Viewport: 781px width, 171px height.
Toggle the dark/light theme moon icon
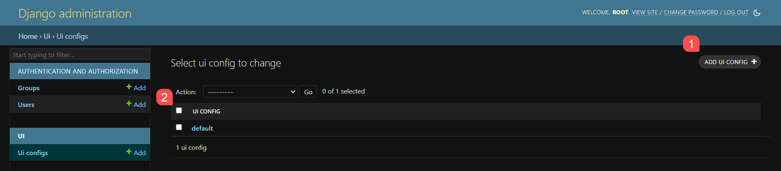coord(757,13)
